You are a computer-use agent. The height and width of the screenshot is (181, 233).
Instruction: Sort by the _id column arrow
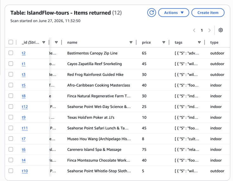[x=44, y=42]
